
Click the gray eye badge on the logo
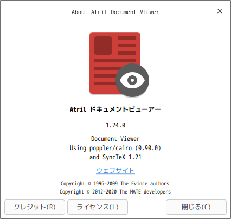tap(132, 80)
